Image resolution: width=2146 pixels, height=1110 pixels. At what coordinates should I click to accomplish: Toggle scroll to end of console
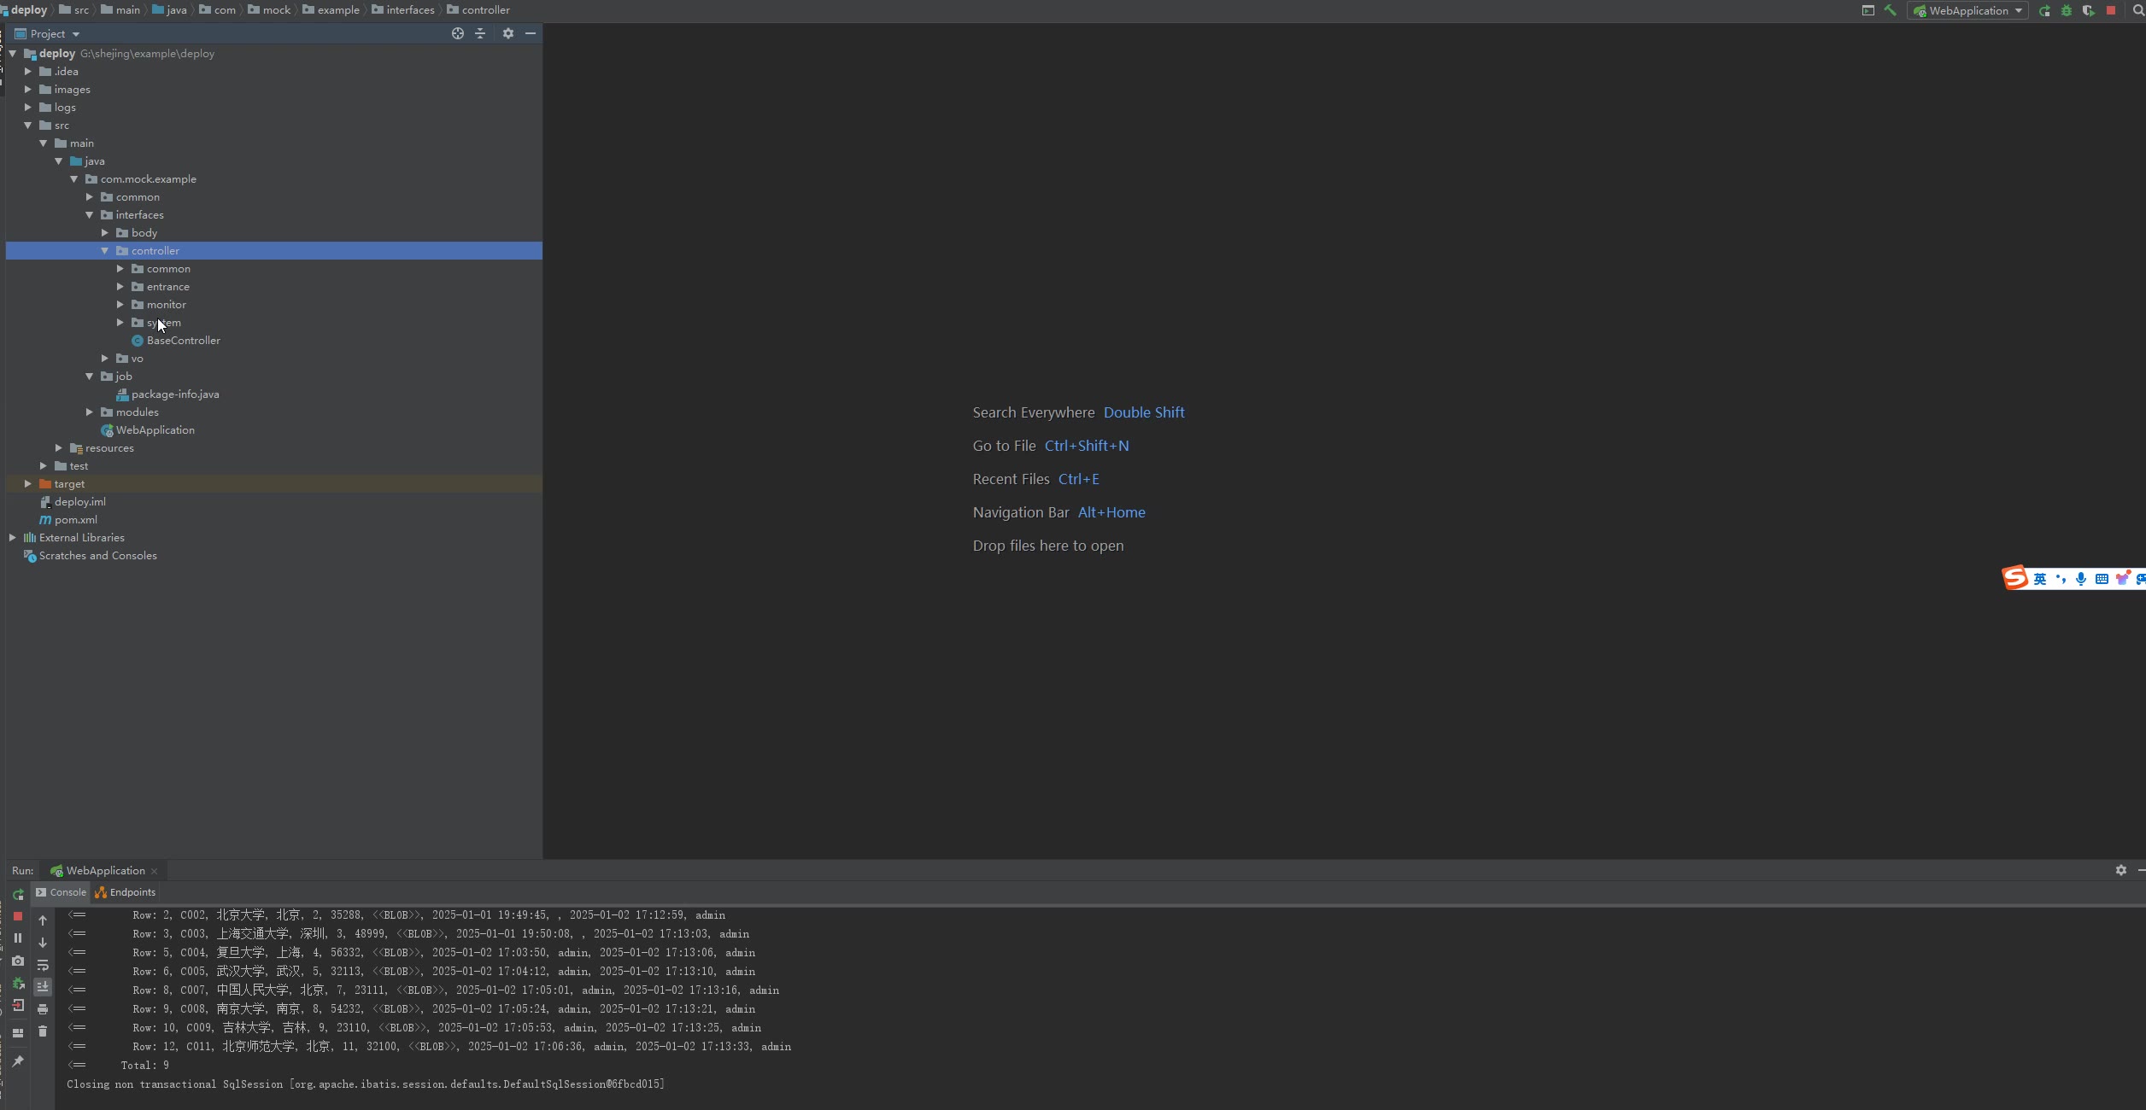pos(43,986)
